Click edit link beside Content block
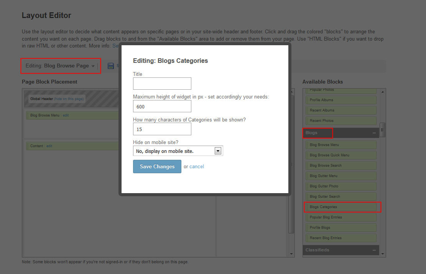Screen dimensions: 426x274 49,146
